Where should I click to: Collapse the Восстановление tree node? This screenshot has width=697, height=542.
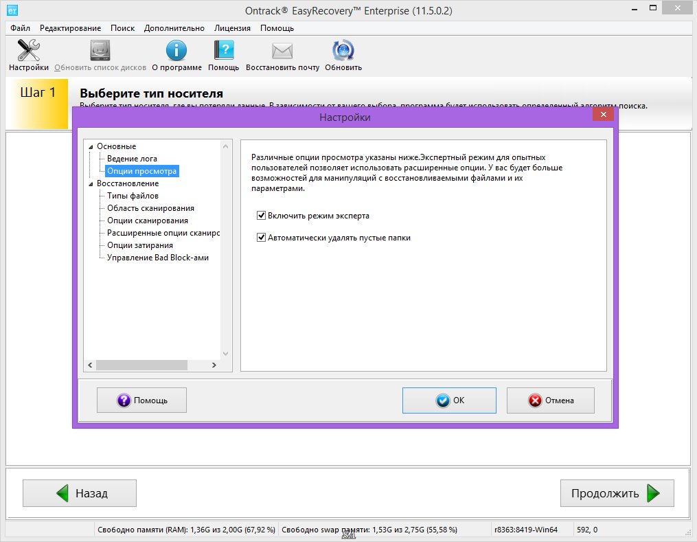point(91,184)
